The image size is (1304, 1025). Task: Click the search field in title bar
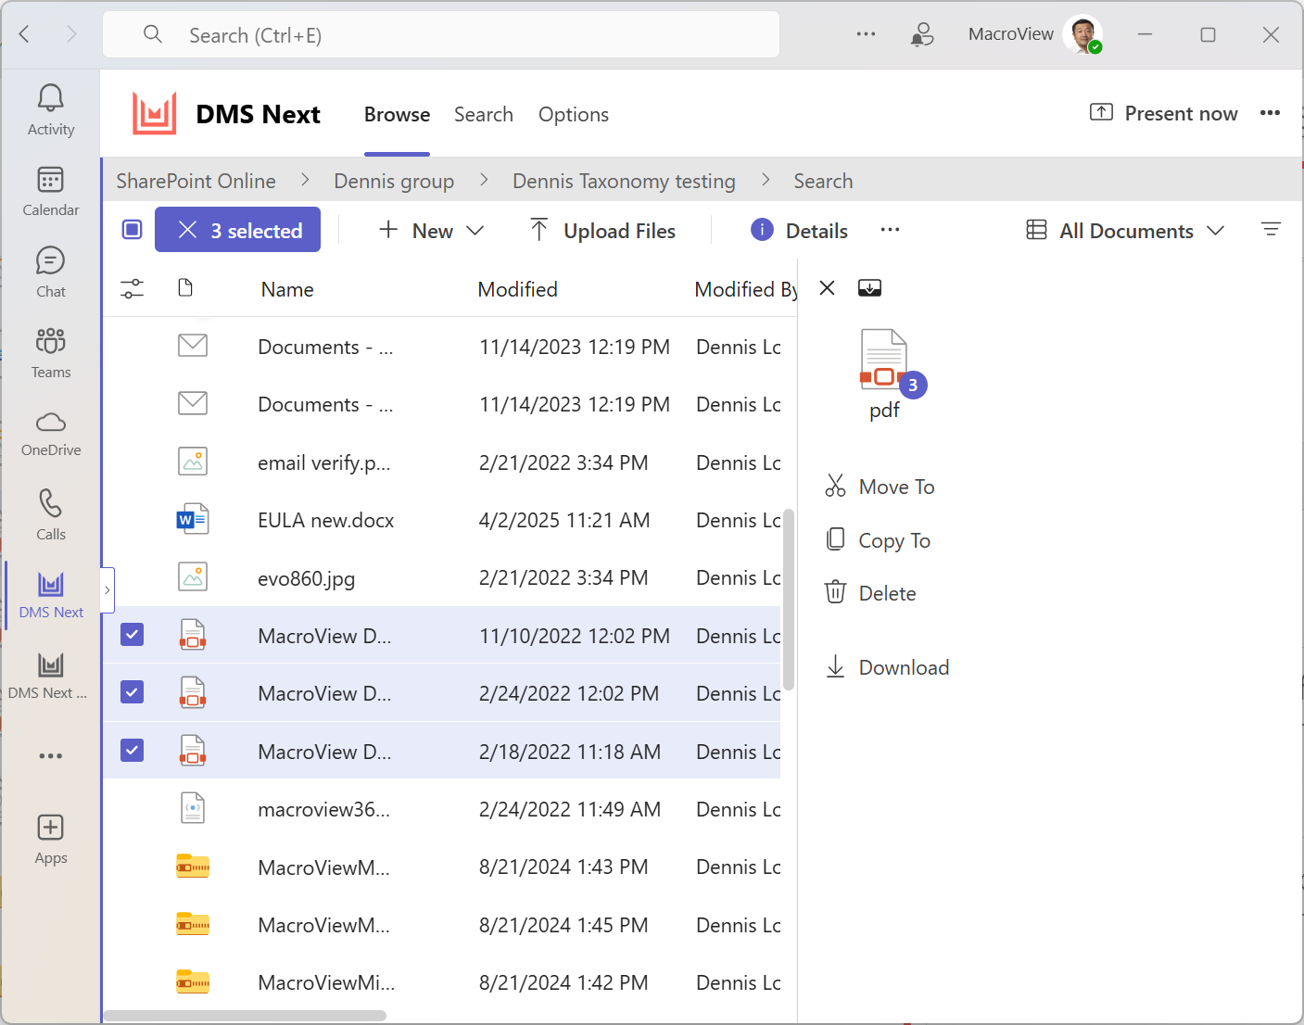pyautogui.click(x=441, y=35)
